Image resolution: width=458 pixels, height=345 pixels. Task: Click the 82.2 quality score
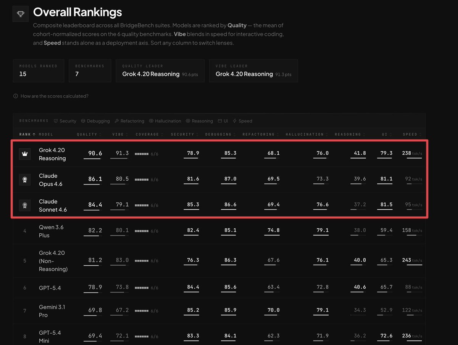click(95, 230)
